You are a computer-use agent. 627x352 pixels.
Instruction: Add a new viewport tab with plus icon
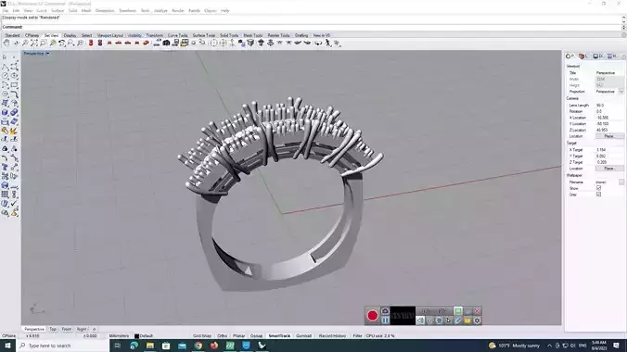[94, 329]
